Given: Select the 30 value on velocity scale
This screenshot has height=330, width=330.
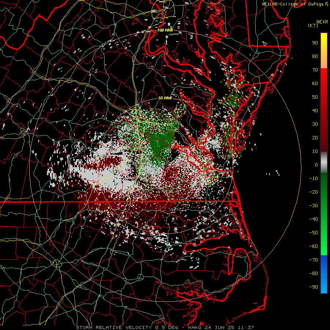Looking at the screenshot, I should pos(315,124).
